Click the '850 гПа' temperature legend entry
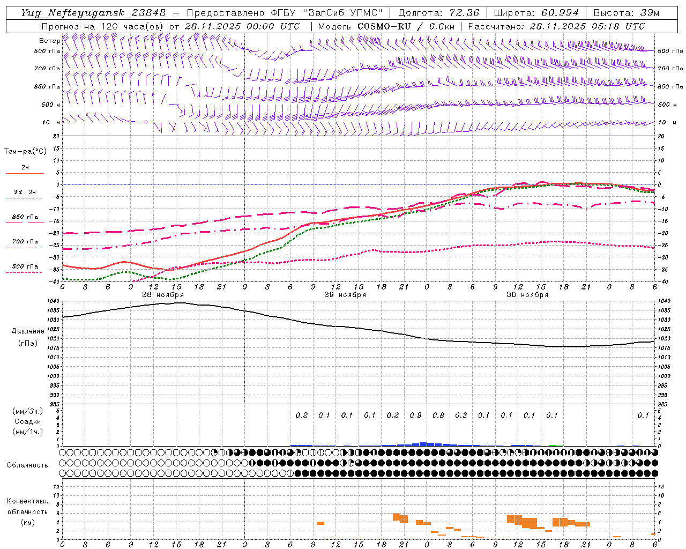 (x=25, y=217)
